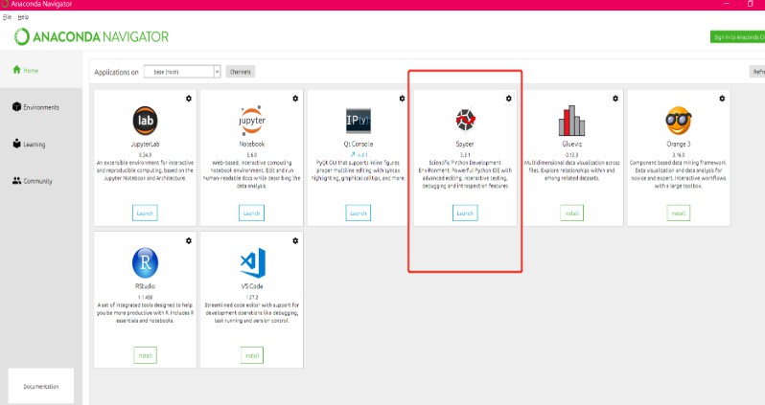Click the Applications on label
The height and width of the screenshot is (405, 765).
pos(116,72)
